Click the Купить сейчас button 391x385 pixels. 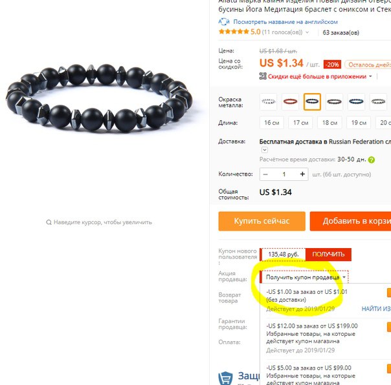pos(262,221)
